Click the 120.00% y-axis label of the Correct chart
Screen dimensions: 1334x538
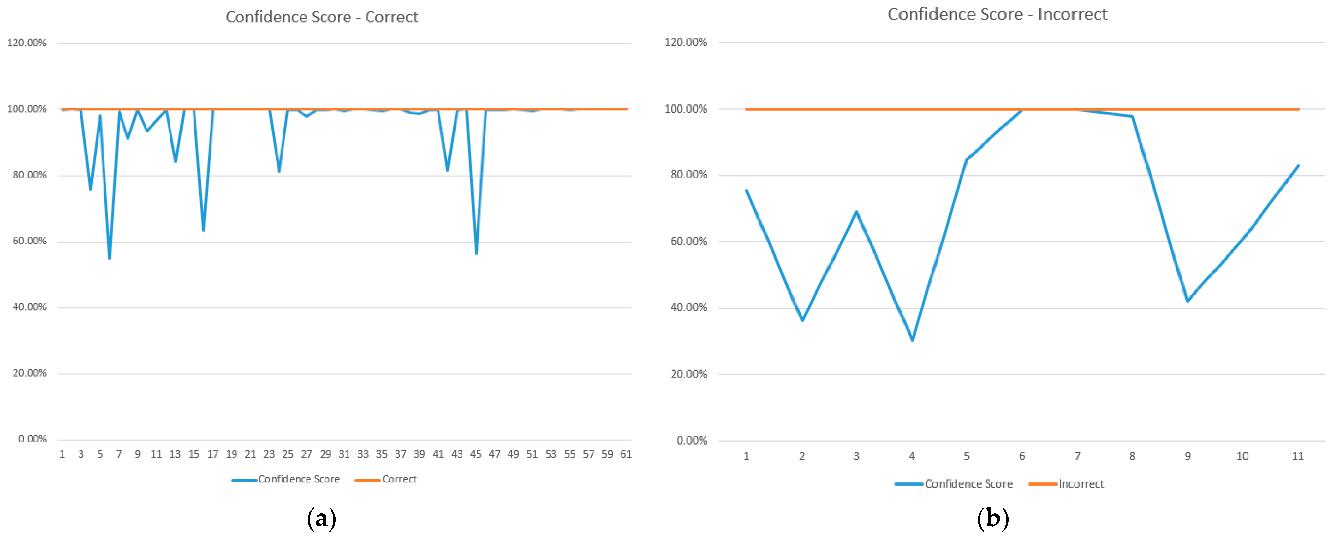[x=27, y=43]
